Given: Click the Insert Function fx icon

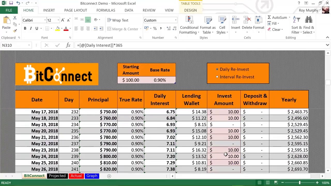Looking at the screenshot, I should pyautogui.click(x=68, y=45).
